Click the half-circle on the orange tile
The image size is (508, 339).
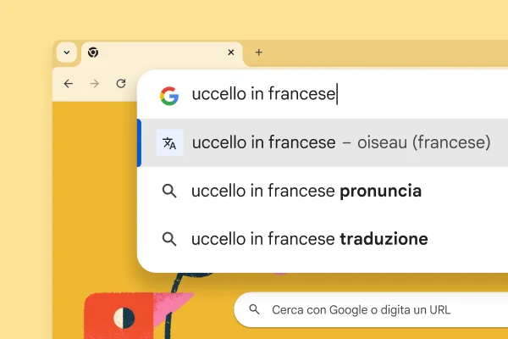pyautogui.click(x=124, y=319)
